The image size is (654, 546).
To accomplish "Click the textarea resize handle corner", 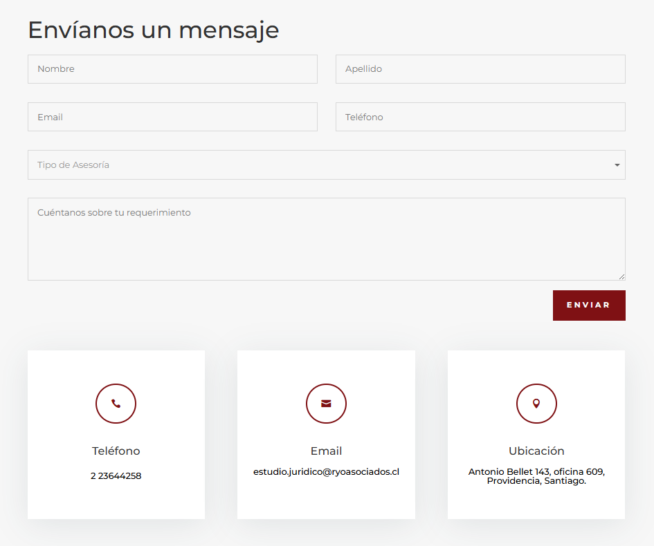I will point(621,276).
